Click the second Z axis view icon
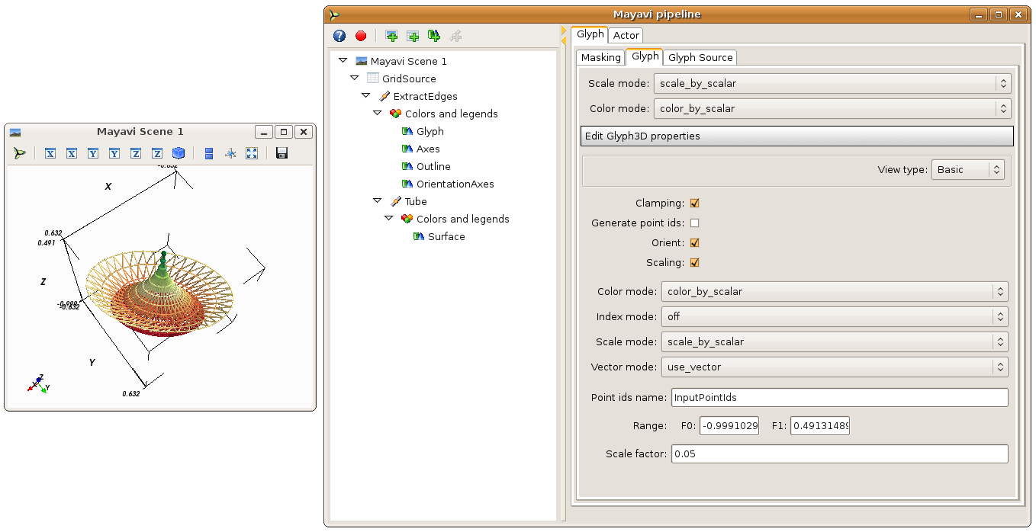Image resolution: width=1036 pixels, height=532 pixels. coord(157,153)
